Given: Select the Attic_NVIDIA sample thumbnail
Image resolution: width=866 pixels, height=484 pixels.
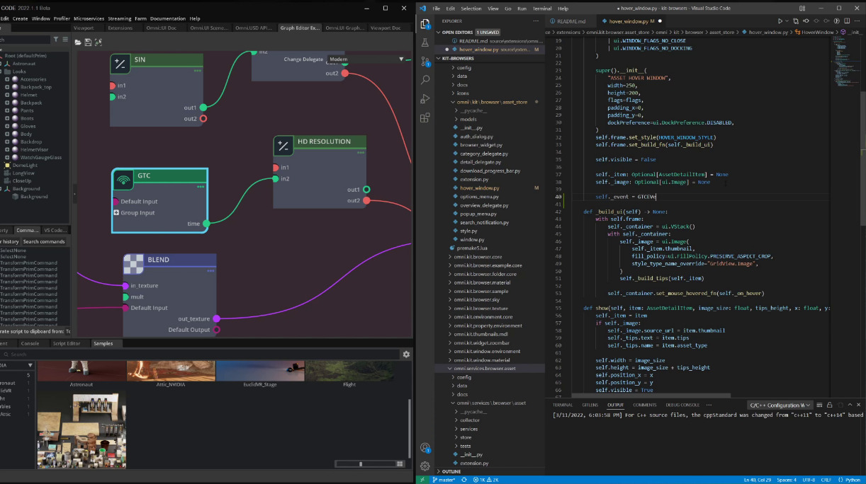Looking at the screenshot, I should tap(170, 371).
